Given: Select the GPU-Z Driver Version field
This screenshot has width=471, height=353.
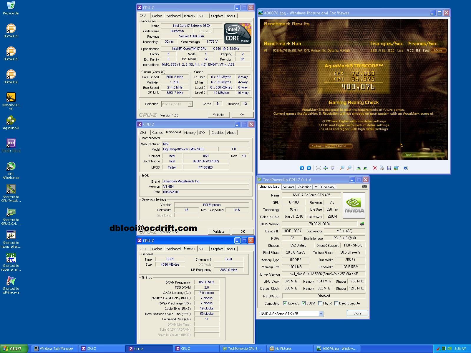Looking at the screenshot, I should click(x=324, y=274).
